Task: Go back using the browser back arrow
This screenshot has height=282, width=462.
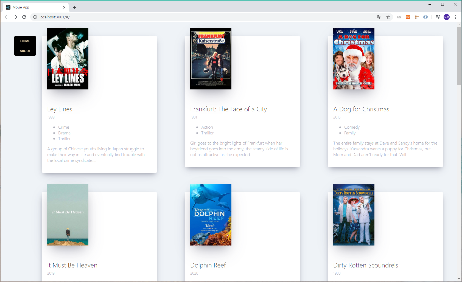Action: pyautogui.click(x=7, y=17)
